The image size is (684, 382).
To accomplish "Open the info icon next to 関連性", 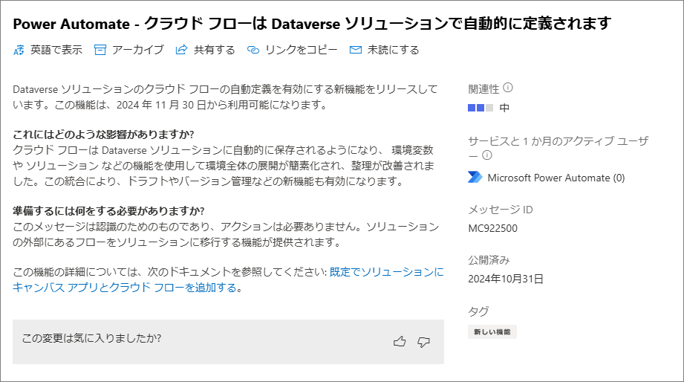I will point(508,88).
